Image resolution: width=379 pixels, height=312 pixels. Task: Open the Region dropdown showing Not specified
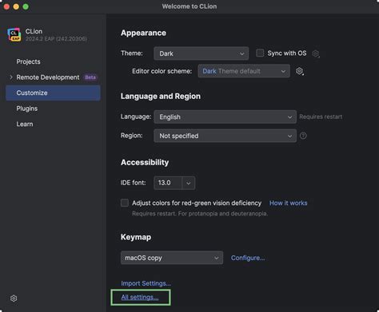point(225,136)
